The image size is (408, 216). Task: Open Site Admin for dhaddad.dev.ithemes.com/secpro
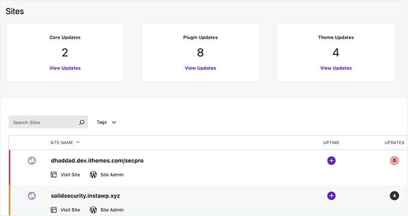point(112,175)
